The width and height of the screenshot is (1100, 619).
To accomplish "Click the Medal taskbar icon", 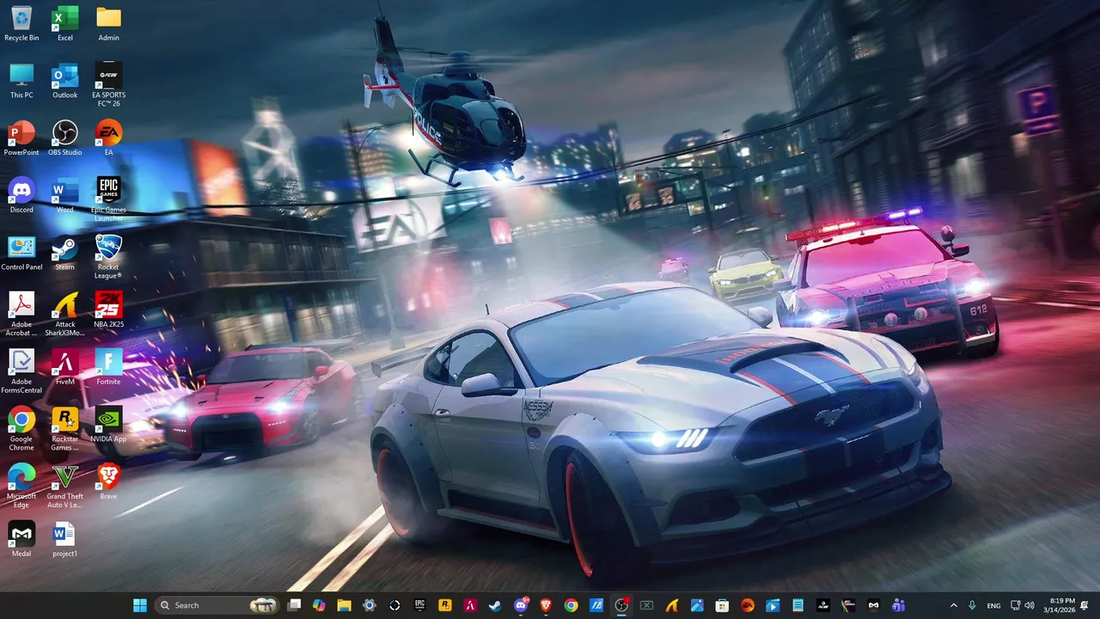I will (873, 605).
